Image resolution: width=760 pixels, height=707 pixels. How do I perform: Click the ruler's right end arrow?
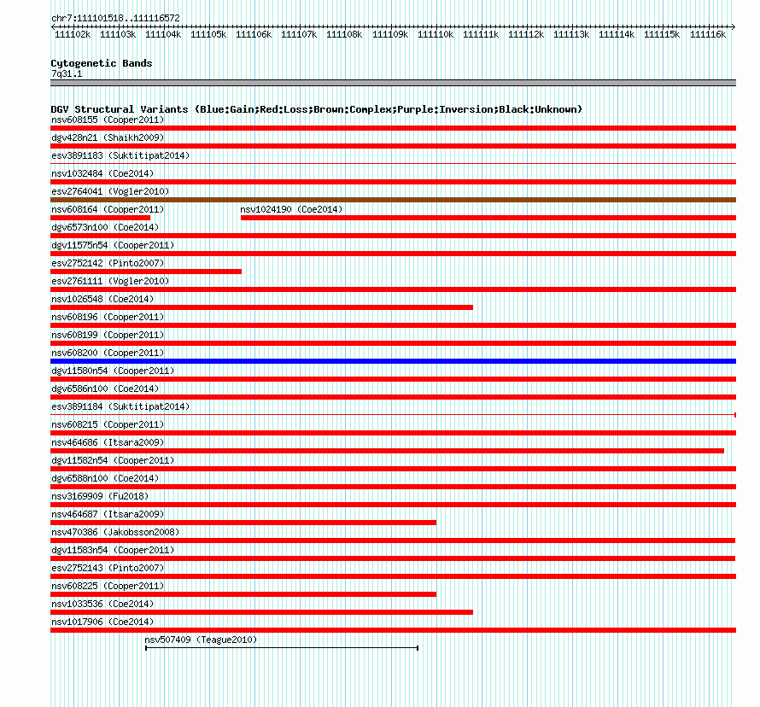(734, 26)
